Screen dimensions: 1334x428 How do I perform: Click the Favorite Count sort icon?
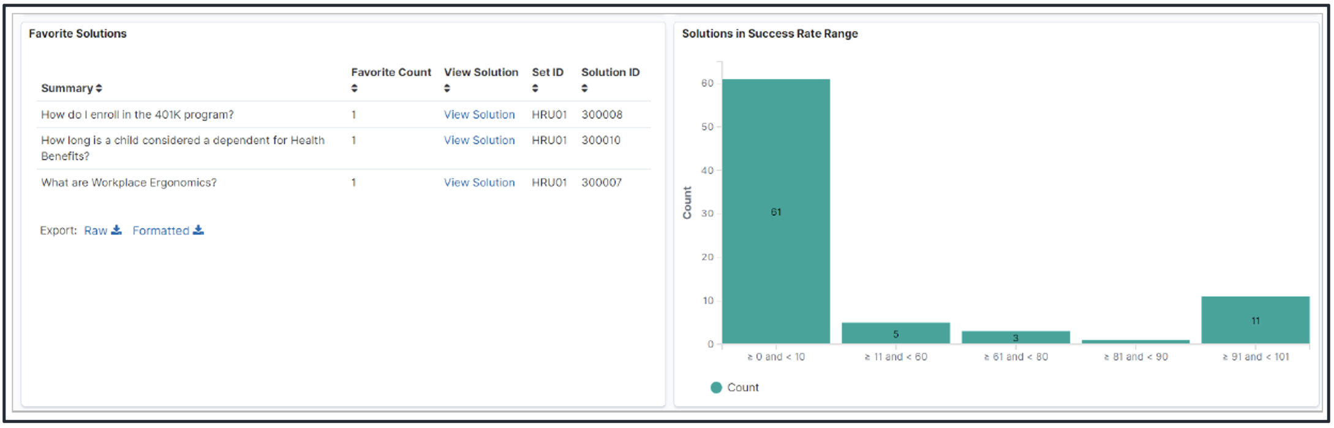click(x=354, y=89)
